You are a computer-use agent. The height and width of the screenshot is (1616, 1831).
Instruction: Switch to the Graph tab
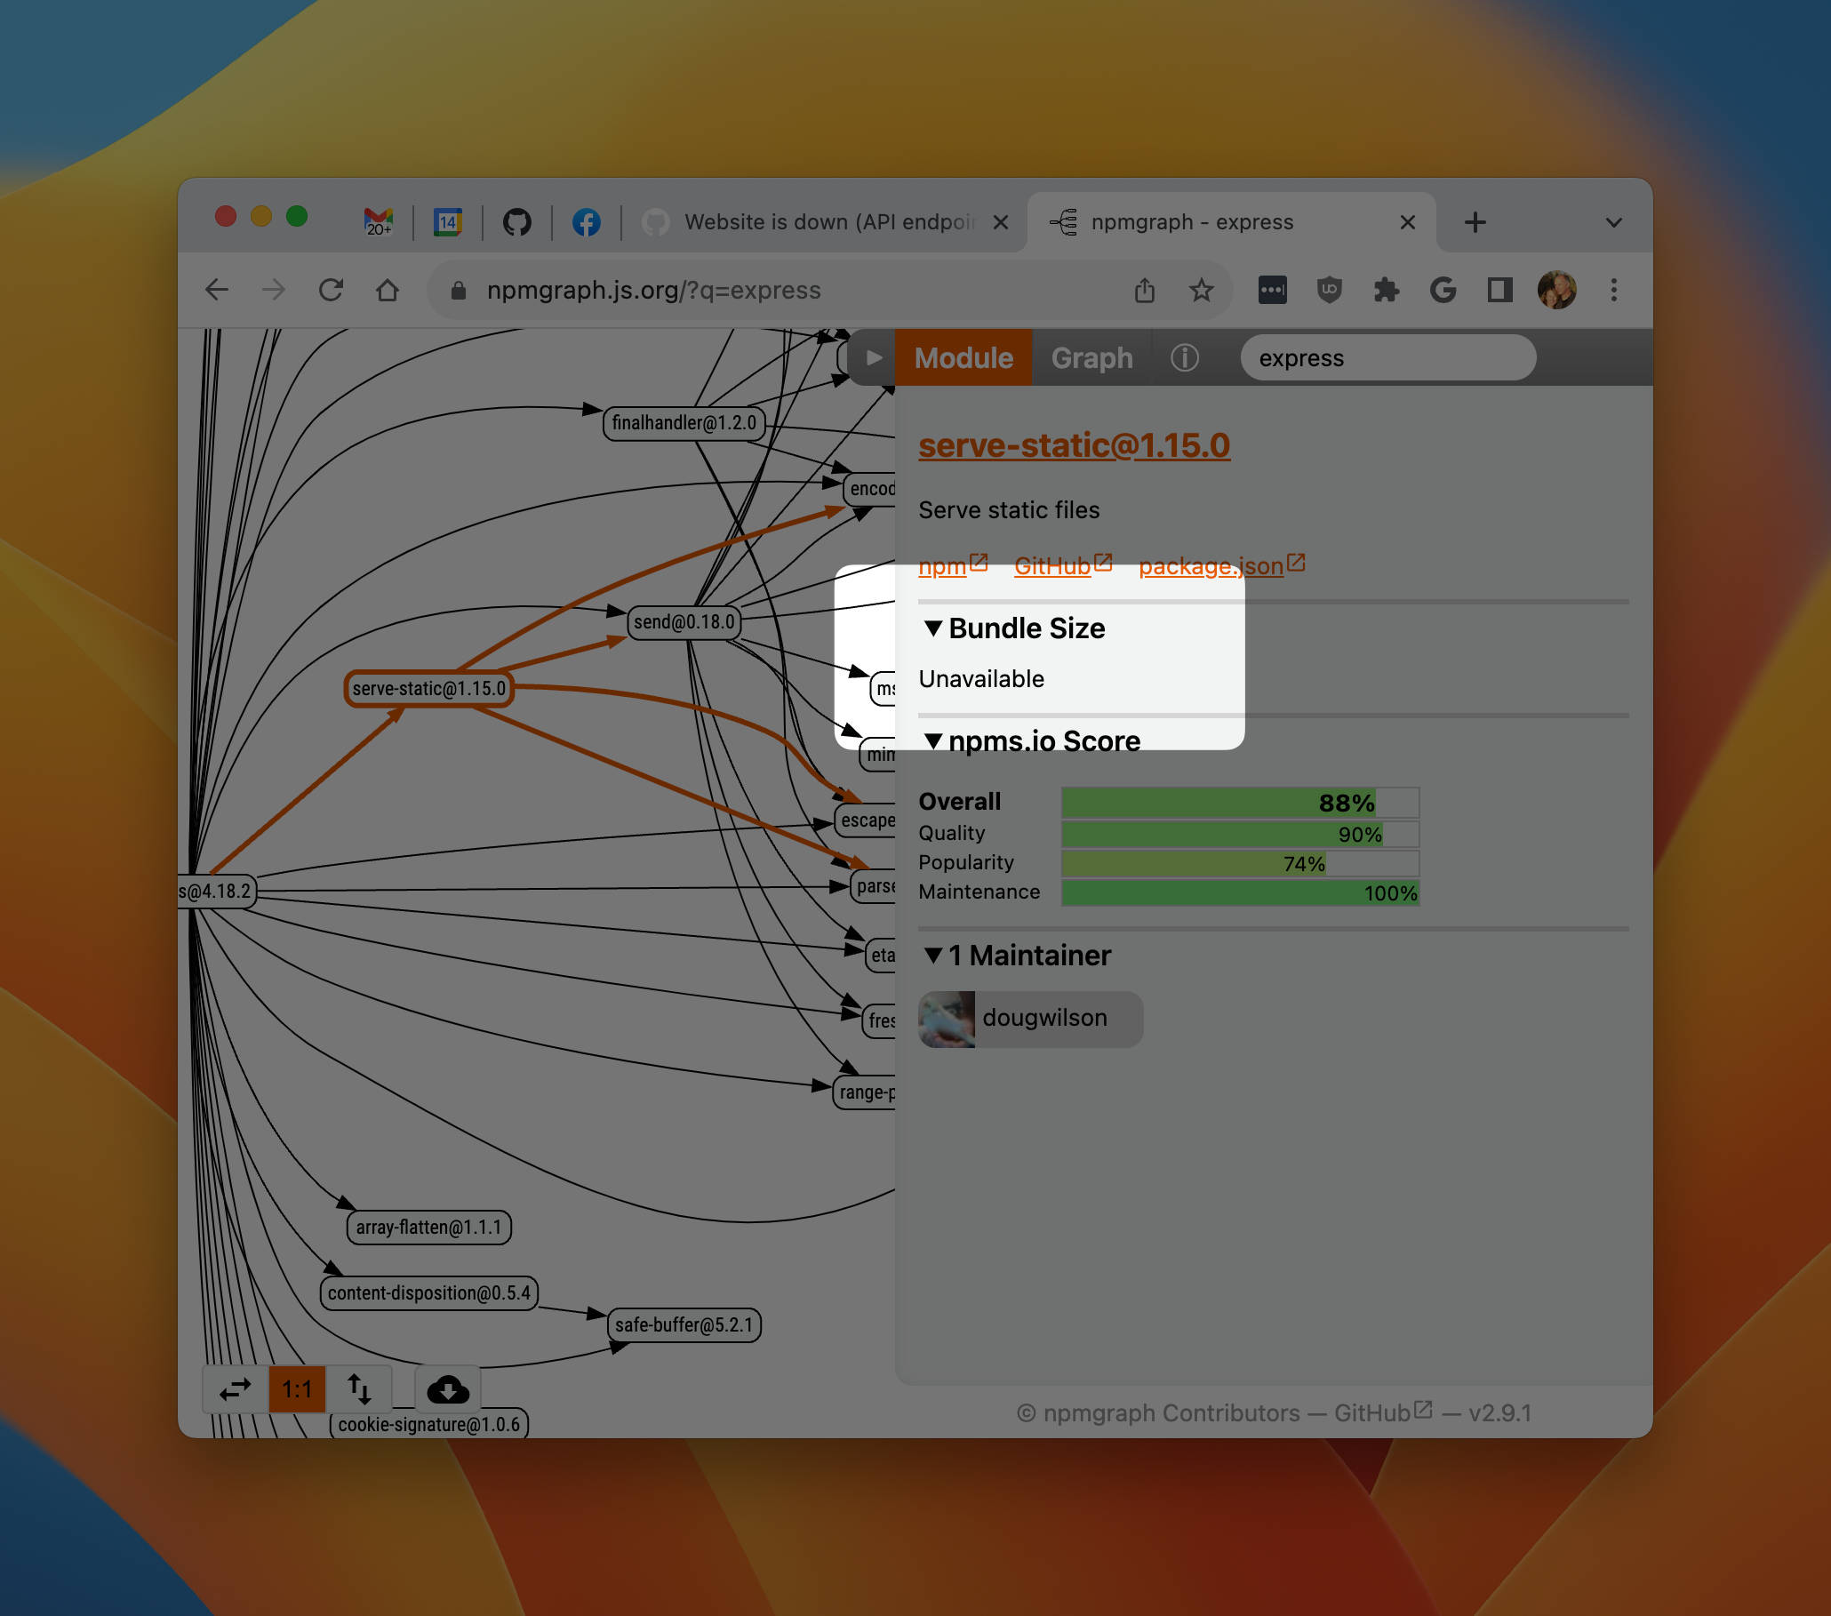(x=1091, y=357)
